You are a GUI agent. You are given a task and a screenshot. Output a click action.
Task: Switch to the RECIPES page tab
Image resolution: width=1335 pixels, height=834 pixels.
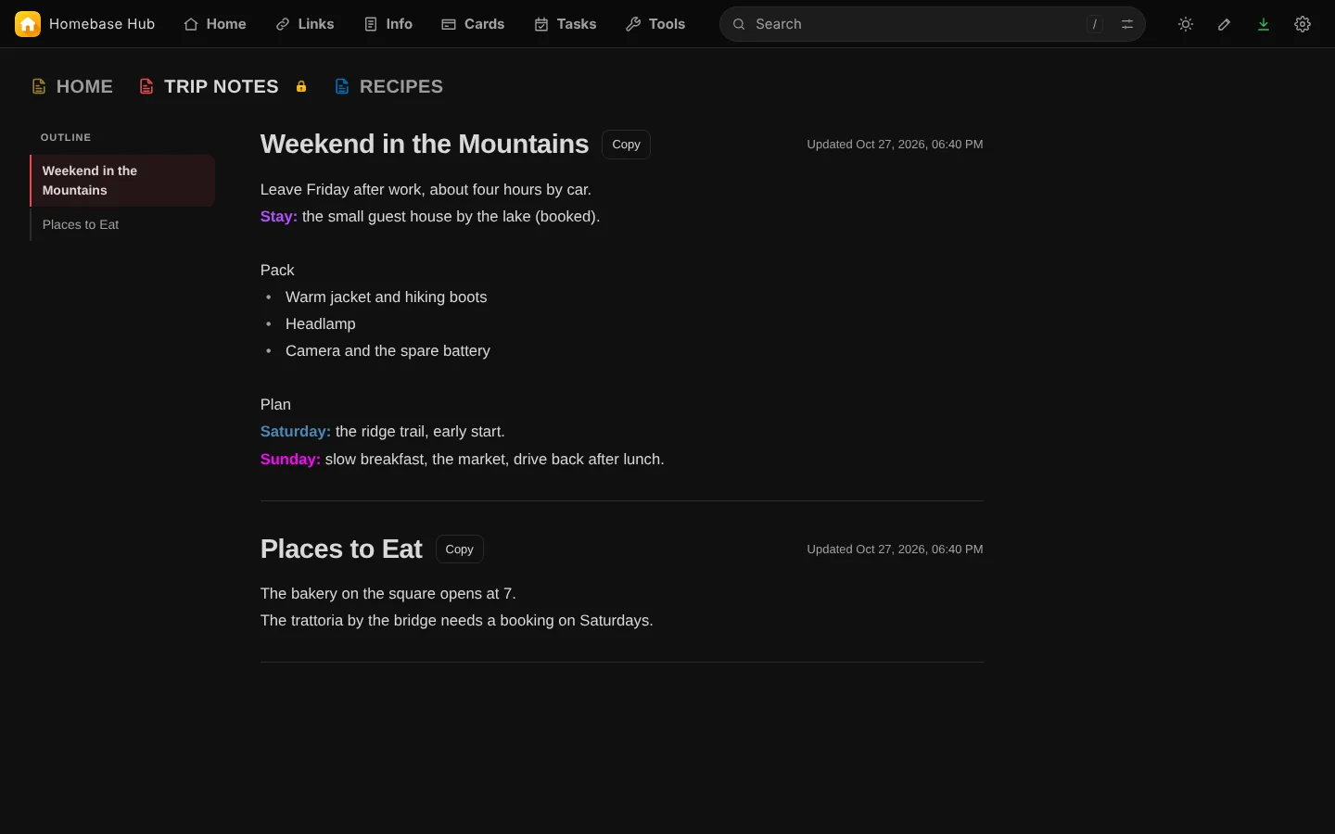tap(389, 86)
